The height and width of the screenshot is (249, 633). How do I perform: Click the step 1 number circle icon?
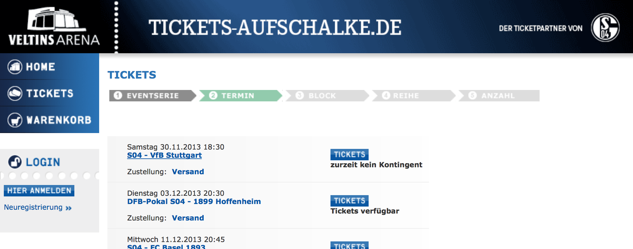[x=118, y=95]
